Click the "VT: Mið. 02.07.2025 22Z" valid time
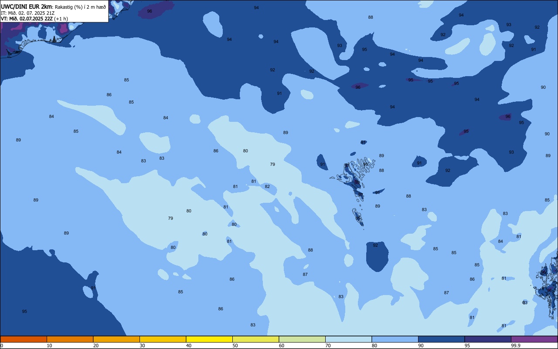The height and width of the screenshot is (349, 558). (27, 19)
